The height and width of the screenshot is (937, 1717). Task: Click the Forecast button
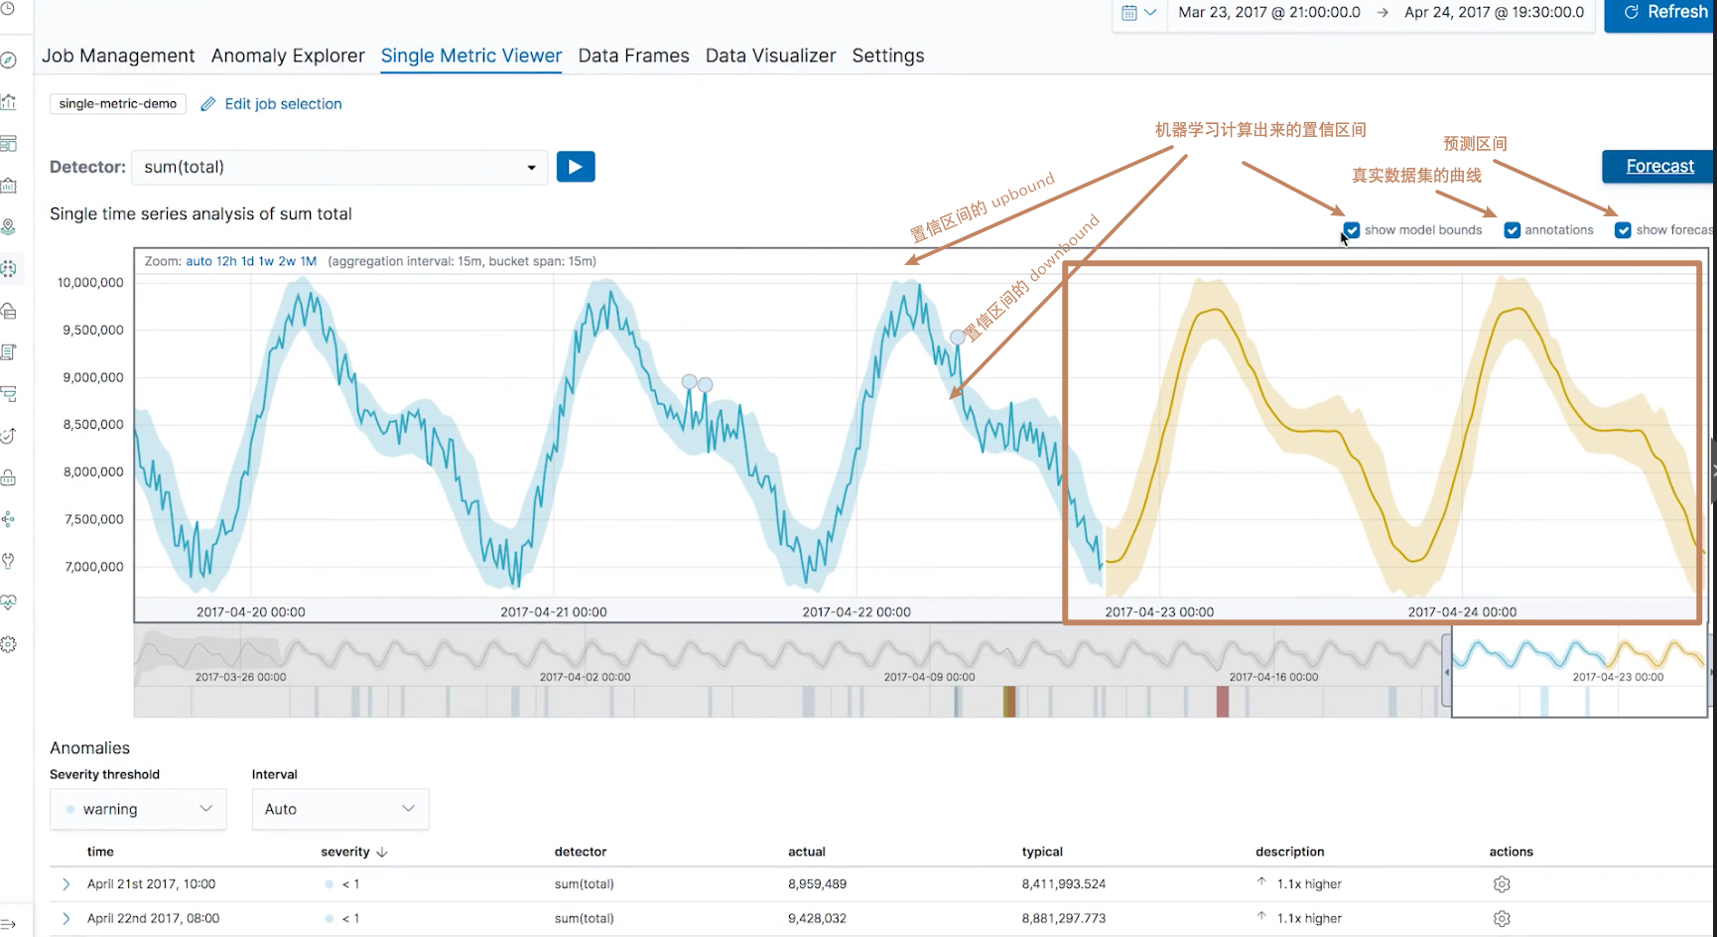coord(1659,166)
